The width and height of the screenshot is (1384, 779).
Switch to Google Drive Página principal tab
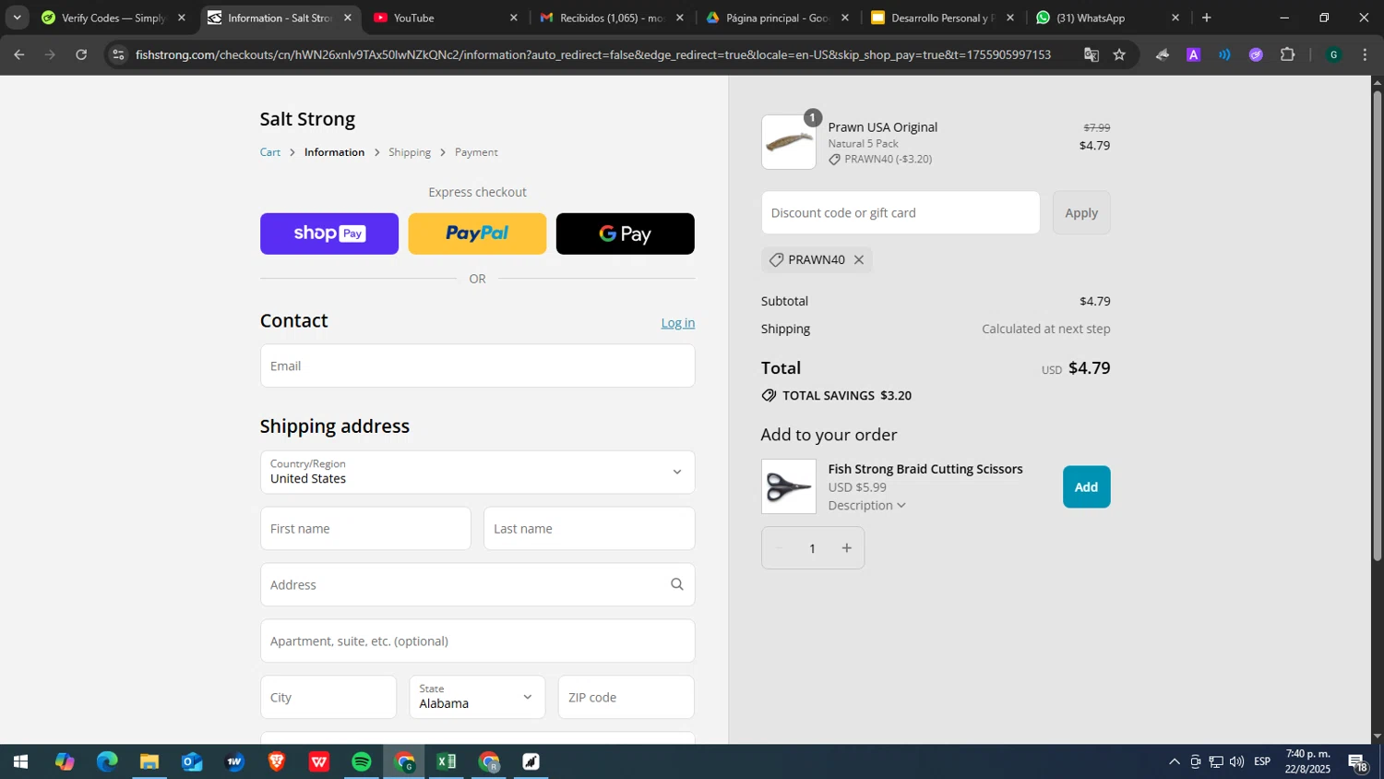pyautogui.click(x=778, y=18)
